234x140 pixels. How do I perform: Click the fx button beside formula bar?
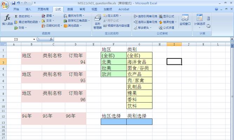[x=51, y=39]
